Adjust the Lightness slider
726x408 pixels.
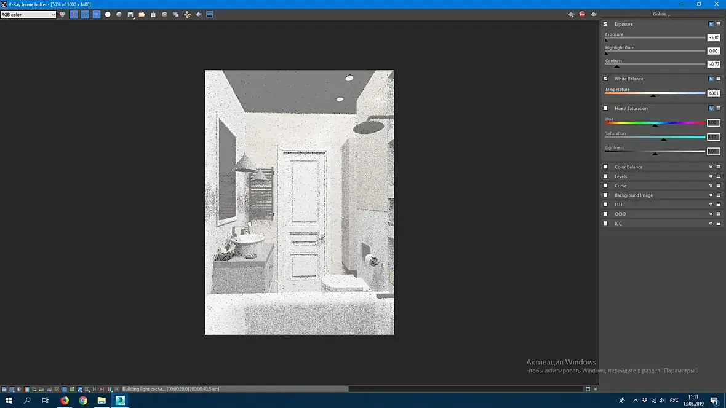pyautogui.click(x=655, y=152)
